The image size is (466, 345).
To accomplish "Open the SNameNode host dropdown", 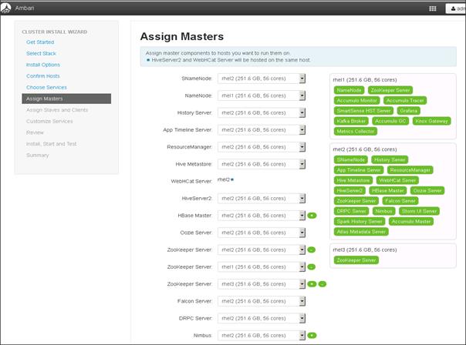I will [262, 79].
